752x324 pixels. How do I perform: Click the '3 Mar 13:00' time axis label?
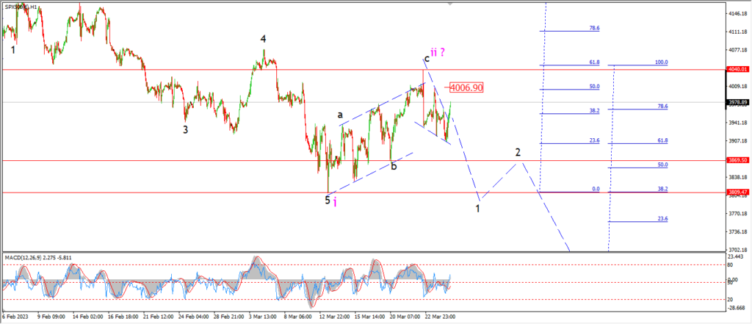point(262,317)
